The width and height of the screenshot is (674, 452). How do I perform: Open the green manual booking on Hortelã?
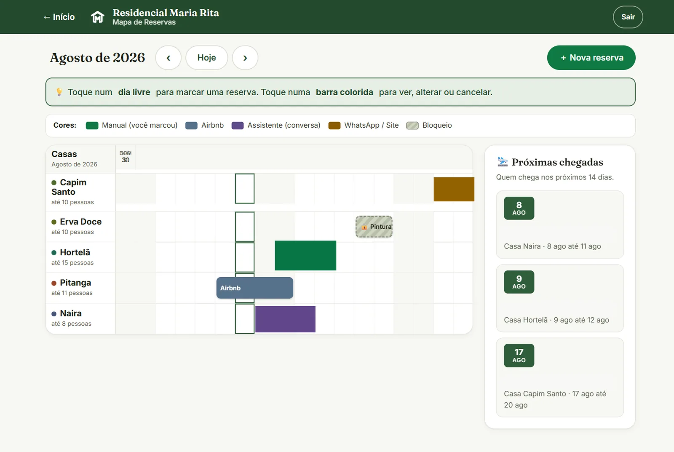click(x=305, y=255)
